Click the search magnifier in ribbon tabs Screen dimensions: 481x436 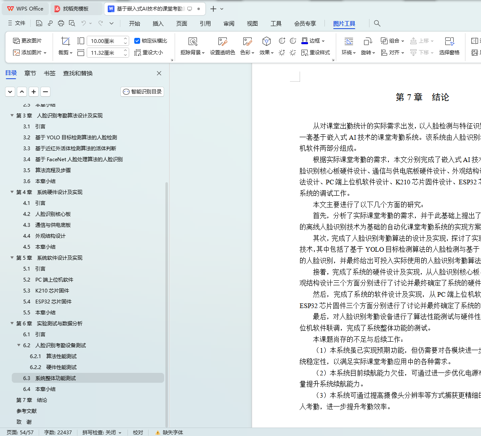pos(377,23)
